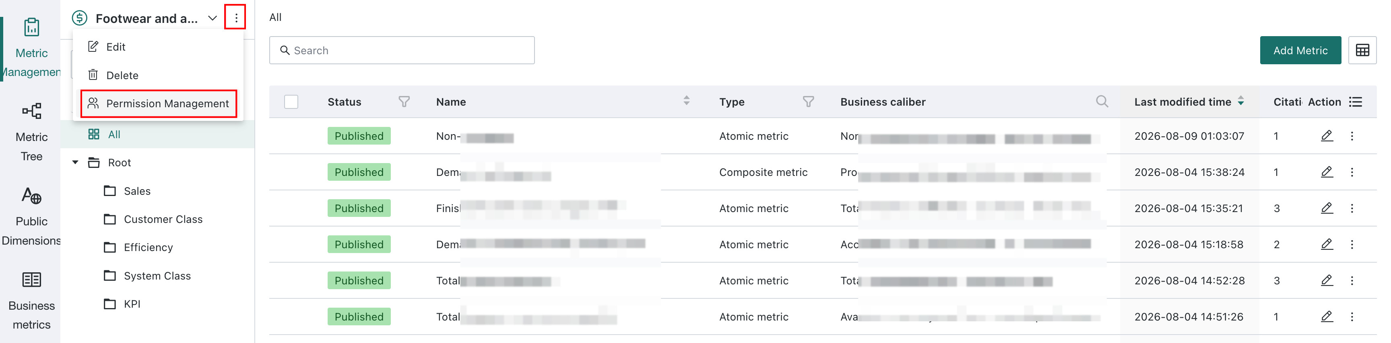Sort the Name column
The width and height of the screenshot is (1391, 343).
(x=686, y=101)
